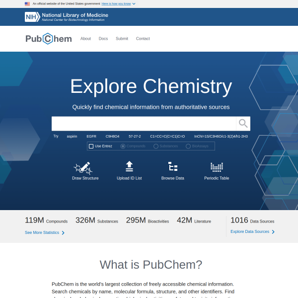
Task: Open the About menu item
Action: coord(85,39)
